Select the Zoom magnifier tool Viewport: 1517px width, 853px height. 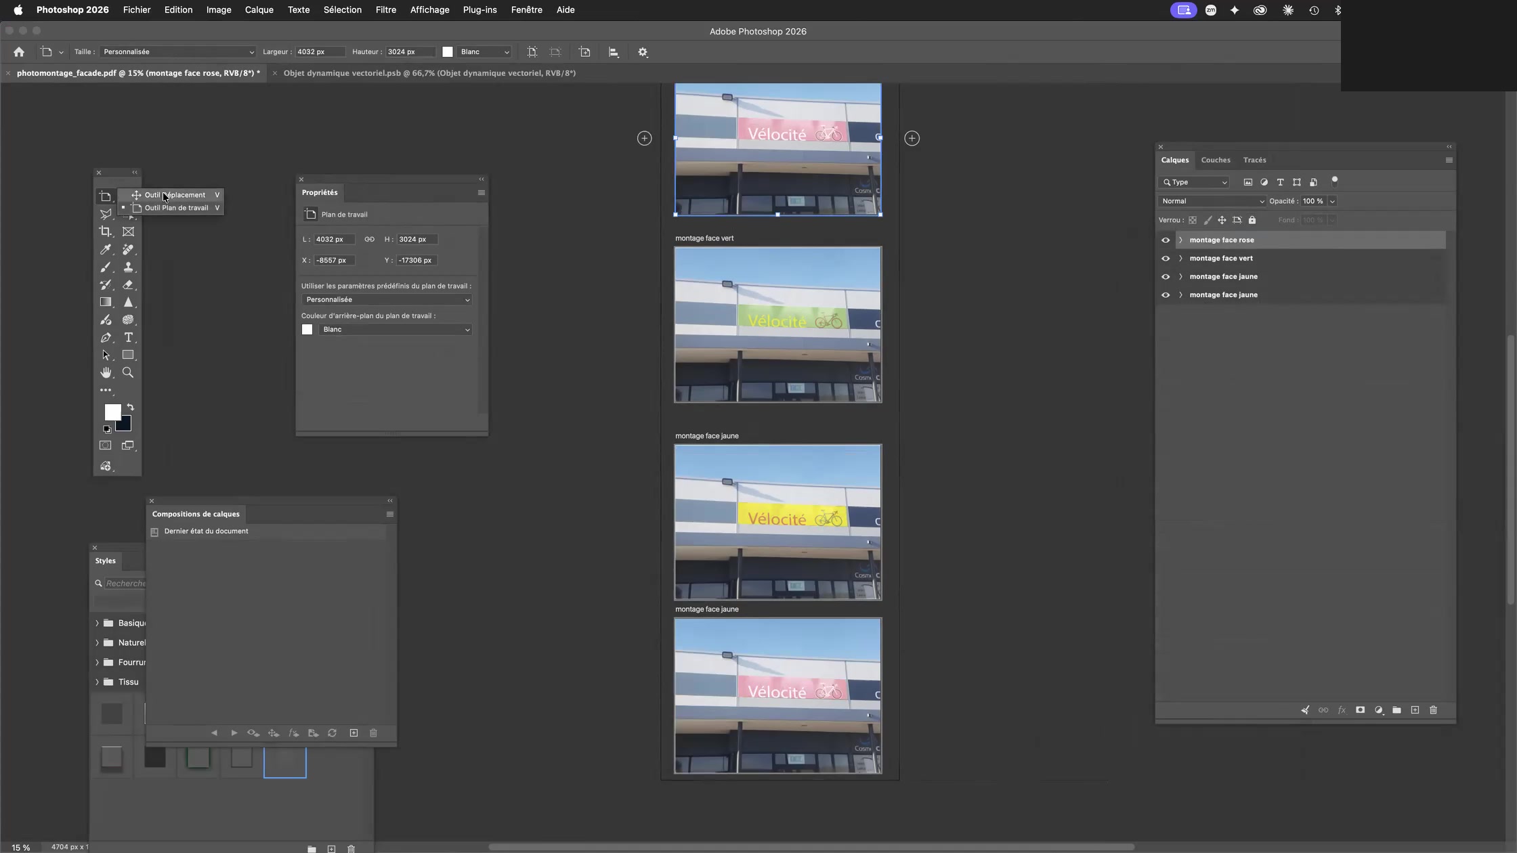pyautogui.click(x=128, y=373)
